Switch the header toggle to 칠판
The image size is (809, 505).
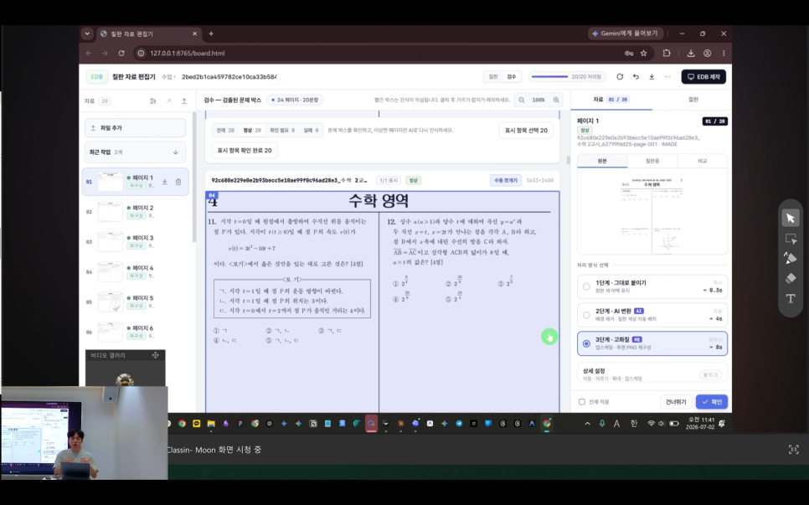click(x=493, y=77)
